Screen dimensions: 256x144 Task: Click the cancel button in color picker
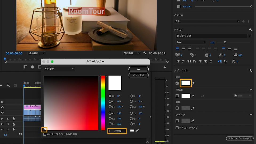pos(138,75)
